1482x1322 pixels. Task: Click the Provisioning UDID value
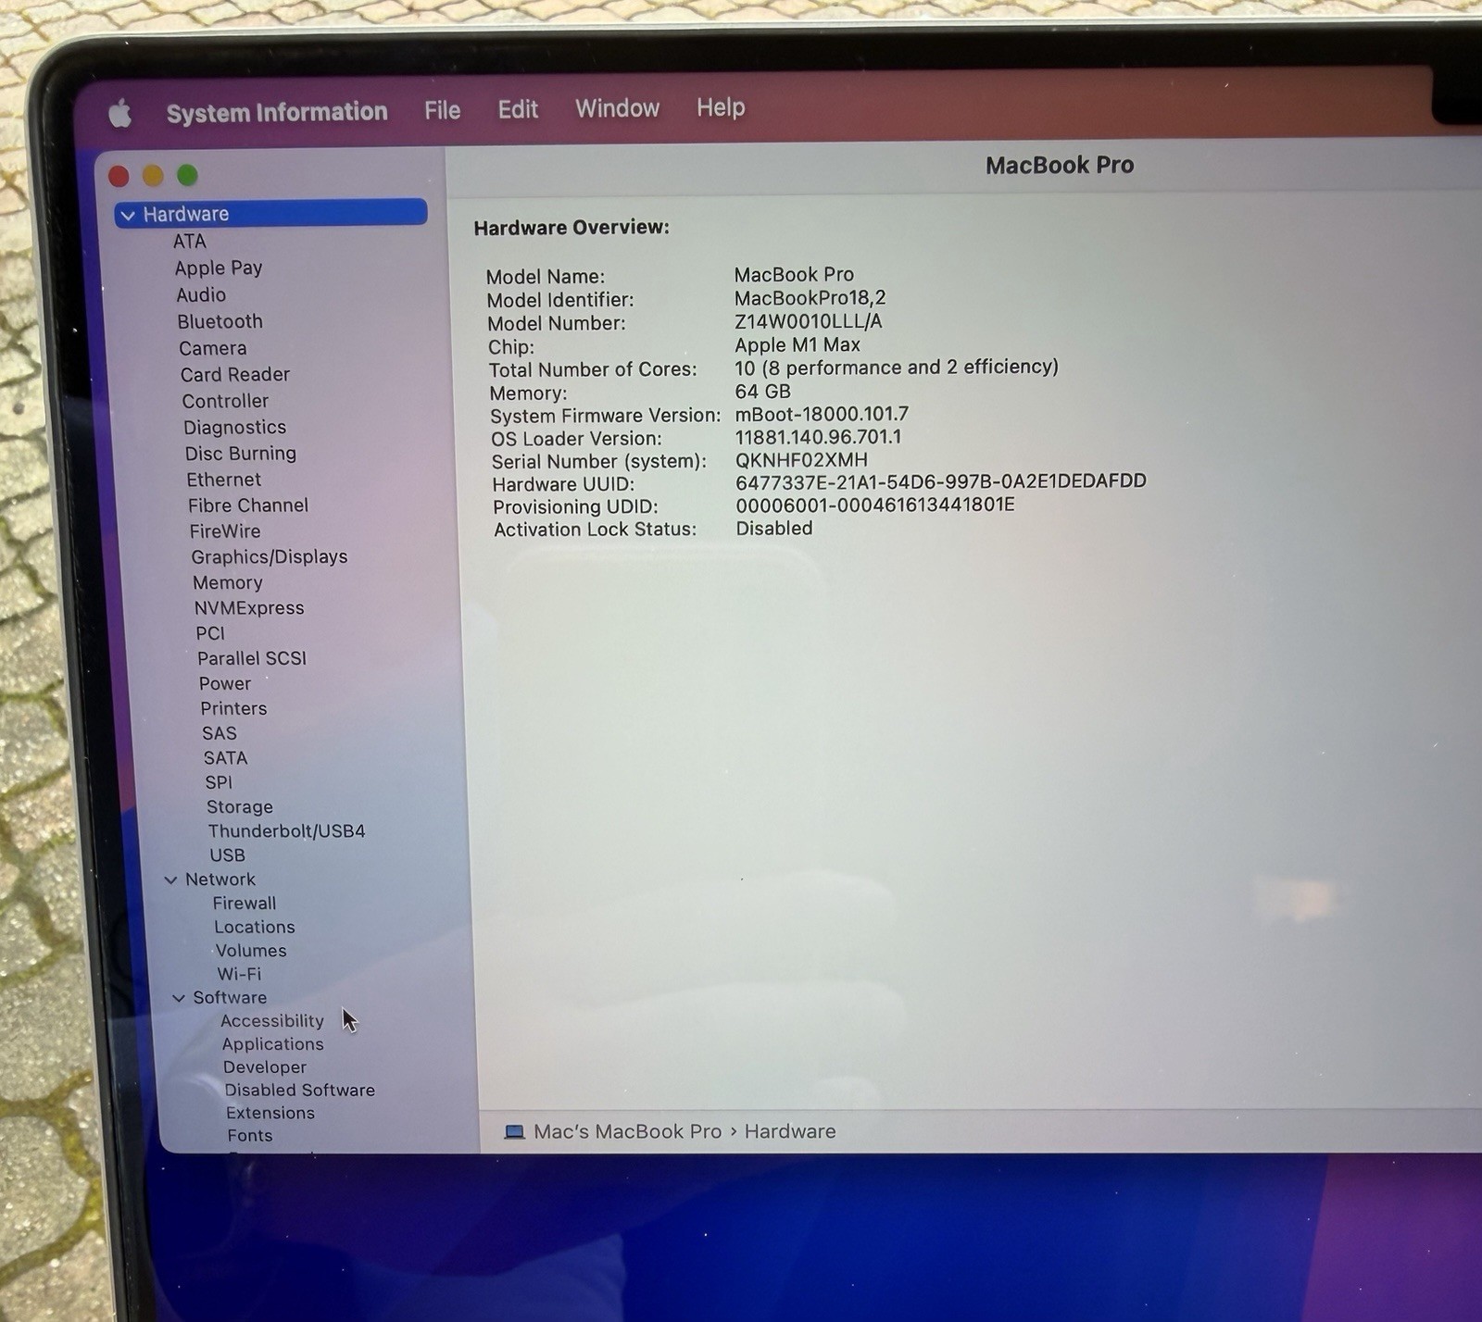(x=875, y=505)
